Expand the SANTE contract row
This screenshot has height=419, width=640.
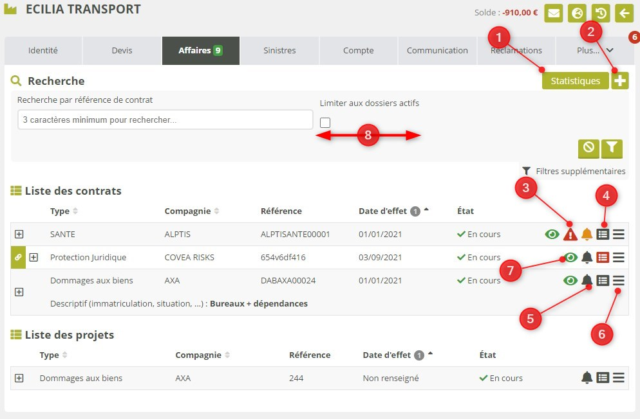point(19,235)
